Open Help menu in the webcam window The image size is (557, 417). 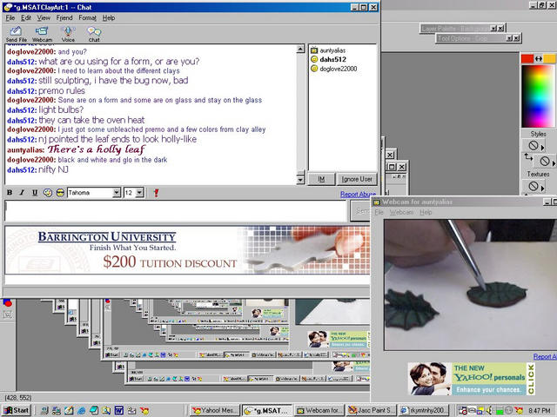(426, 212)
